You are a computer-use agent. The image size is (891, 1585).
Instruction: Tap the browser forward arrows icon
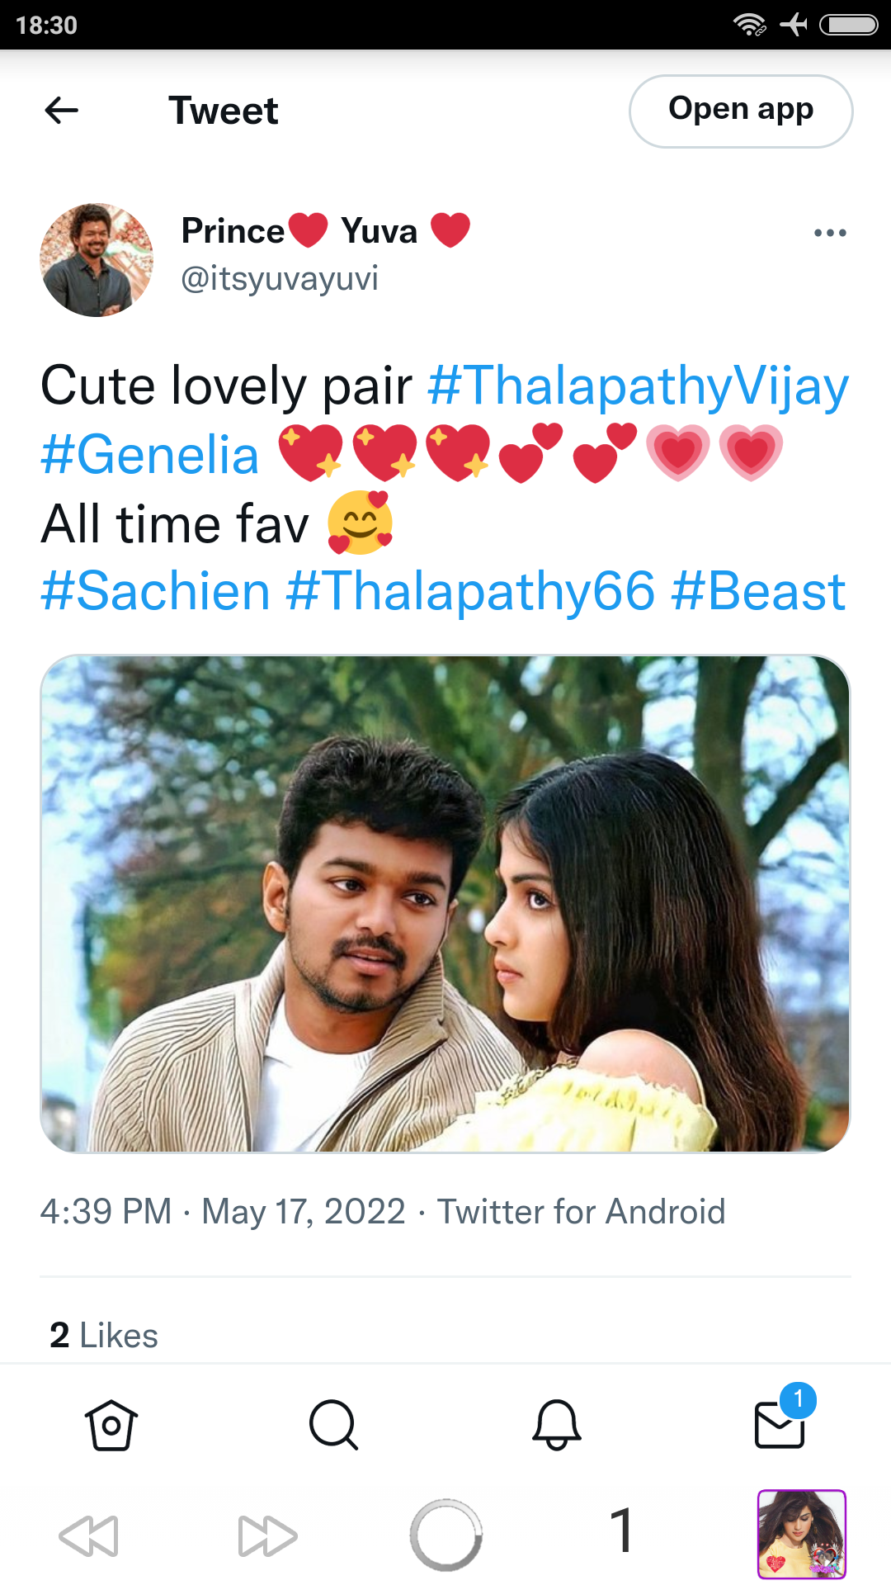click(x=267, y=1535)
